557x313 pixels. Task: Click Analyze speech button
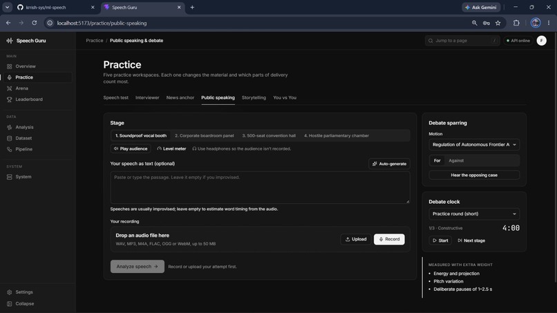(x=137, y=267)
